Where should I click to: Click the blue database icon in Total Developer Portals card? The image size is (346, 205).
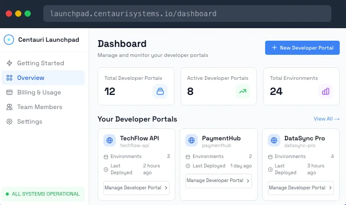coord(160,91)
